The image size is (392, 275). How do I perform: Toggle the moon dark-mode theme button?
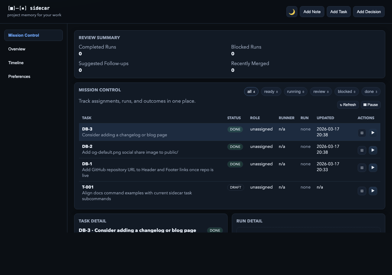click(x=292, y=12)
